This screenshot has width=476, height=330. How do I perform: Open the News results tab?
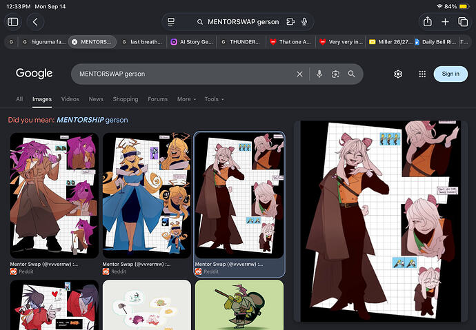[96, 99]
